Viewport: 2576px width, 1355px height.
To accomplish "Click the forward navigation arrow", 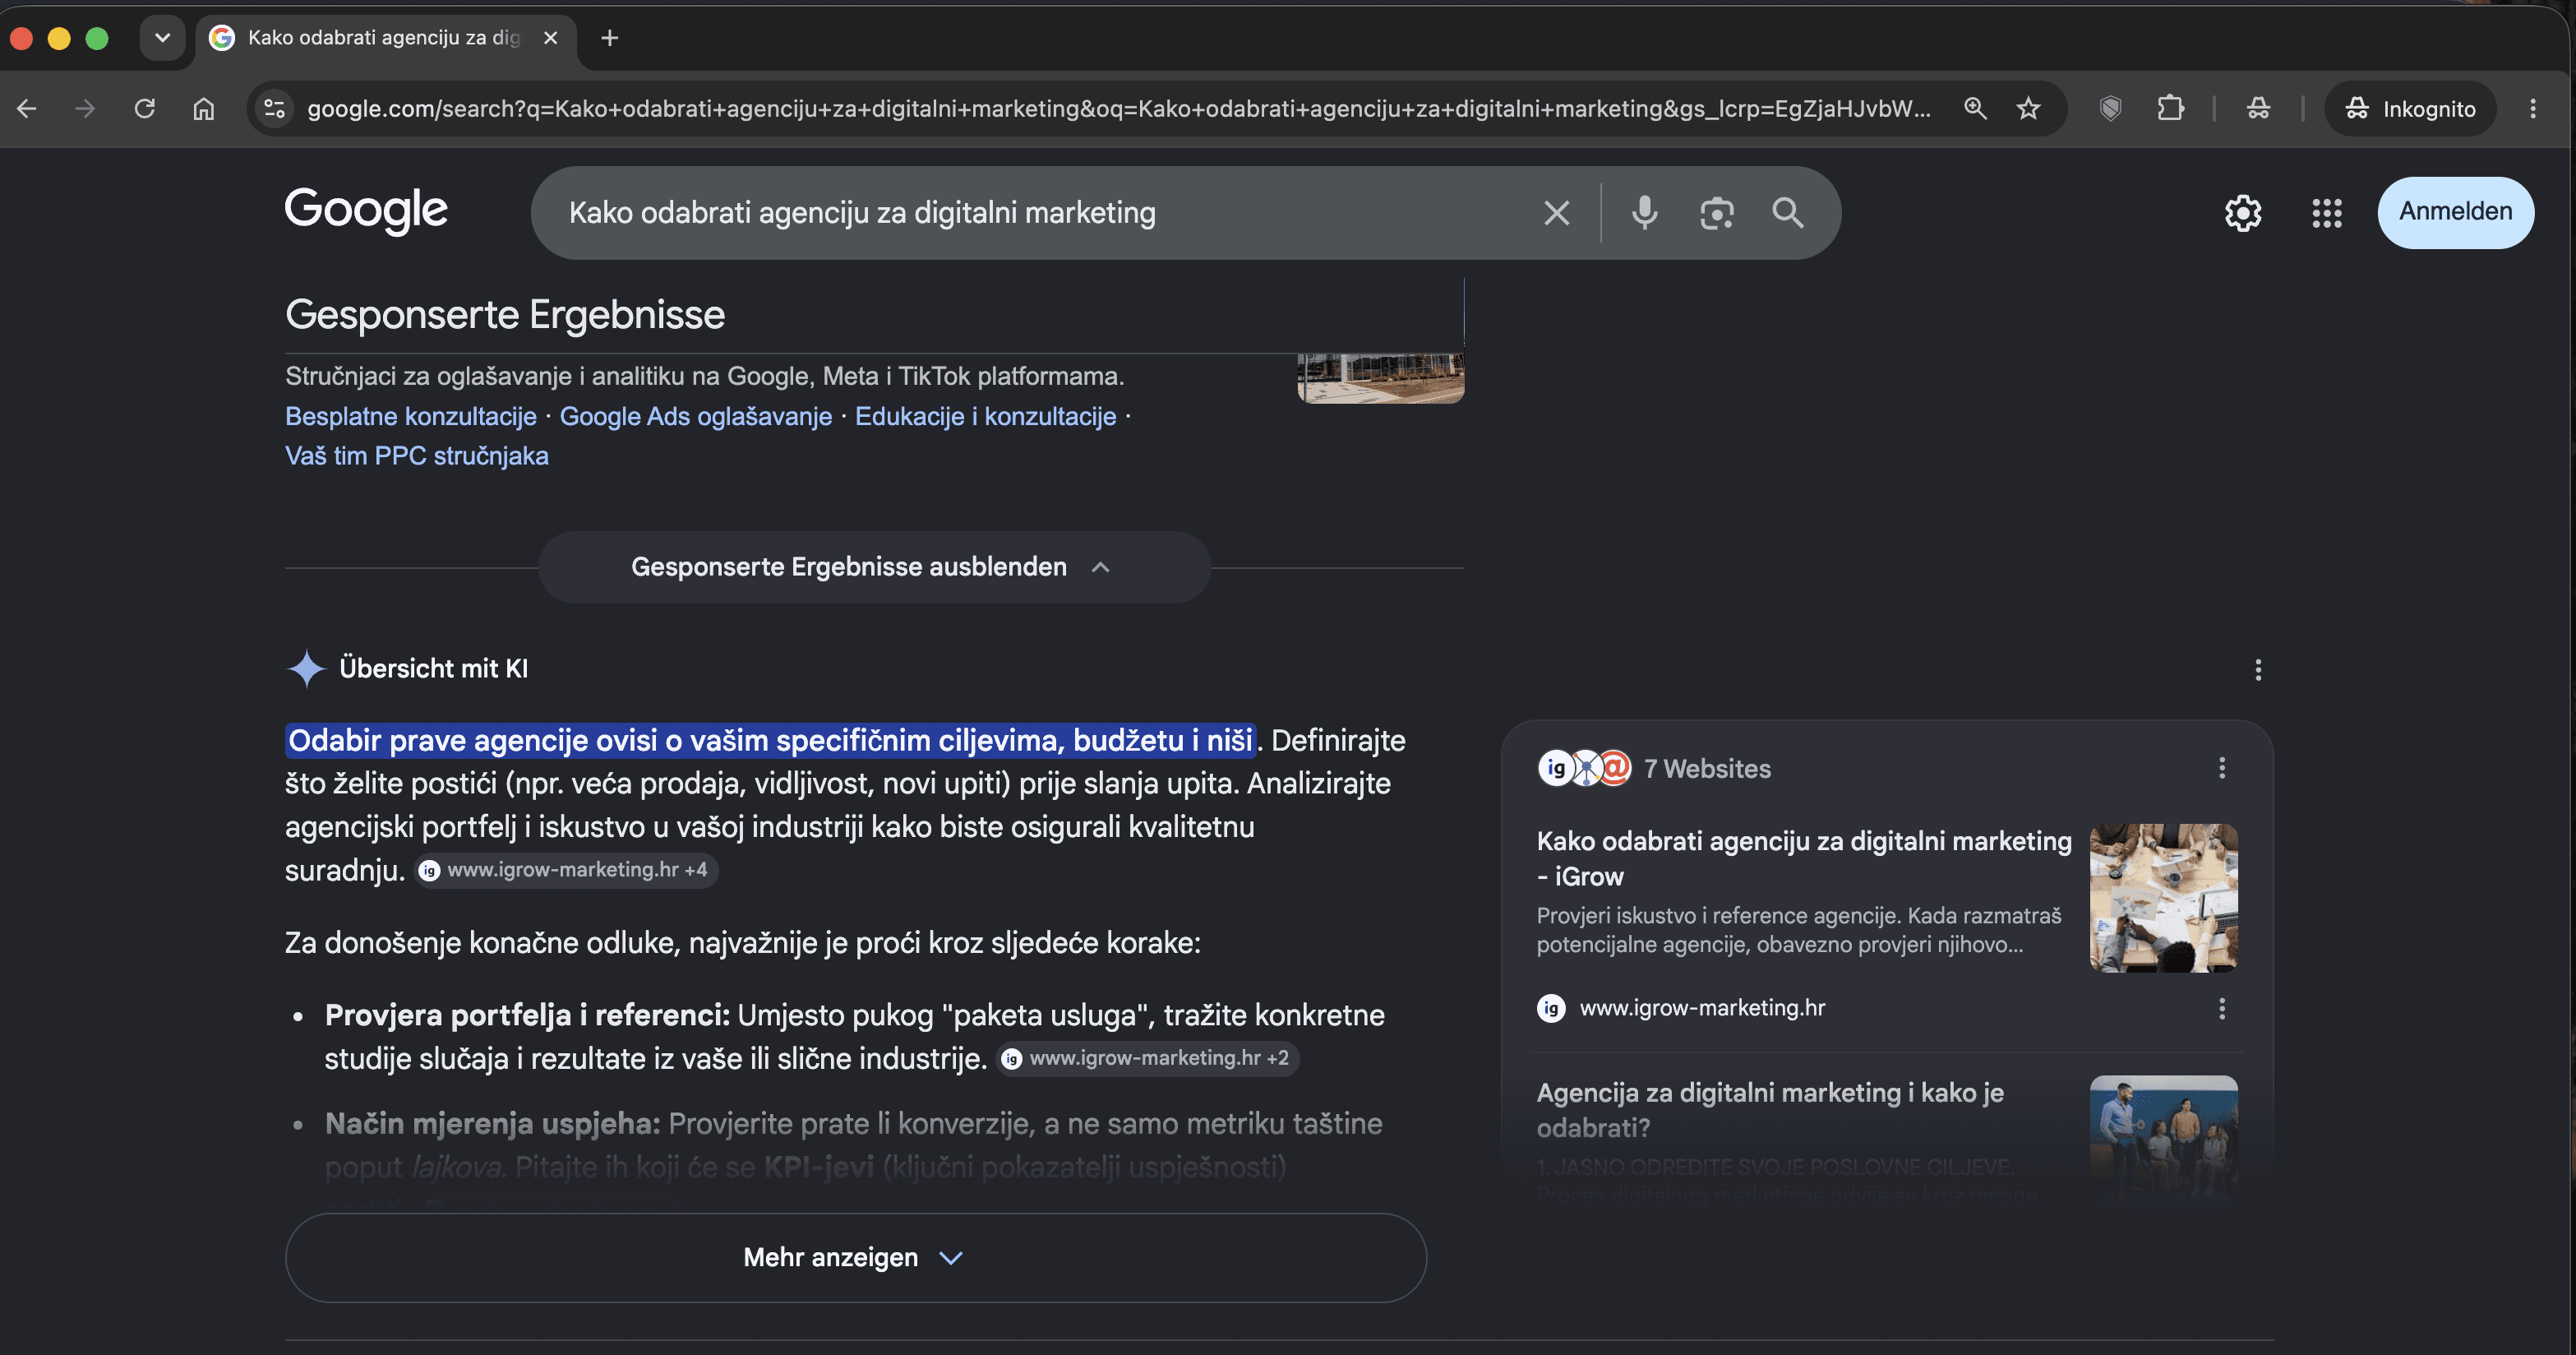I will (85, 108).
